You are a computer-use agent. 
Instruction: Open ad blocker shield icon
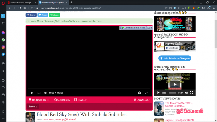tap(175, 8)
